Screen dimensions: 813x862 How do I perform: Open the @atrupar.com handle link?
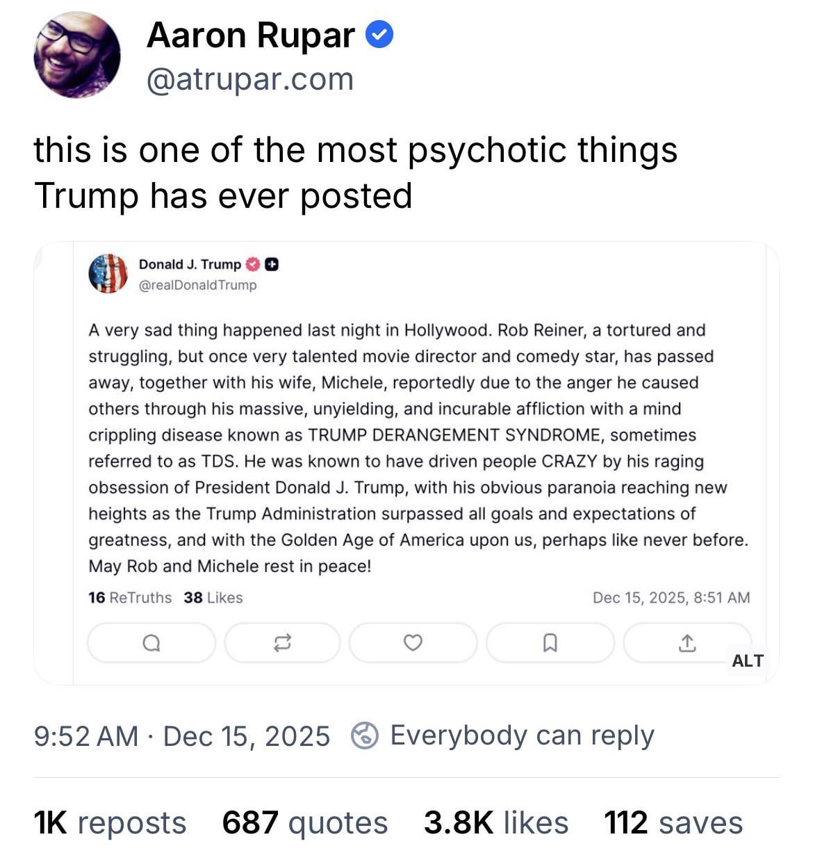pyautogui.click(x=250, y=79)
